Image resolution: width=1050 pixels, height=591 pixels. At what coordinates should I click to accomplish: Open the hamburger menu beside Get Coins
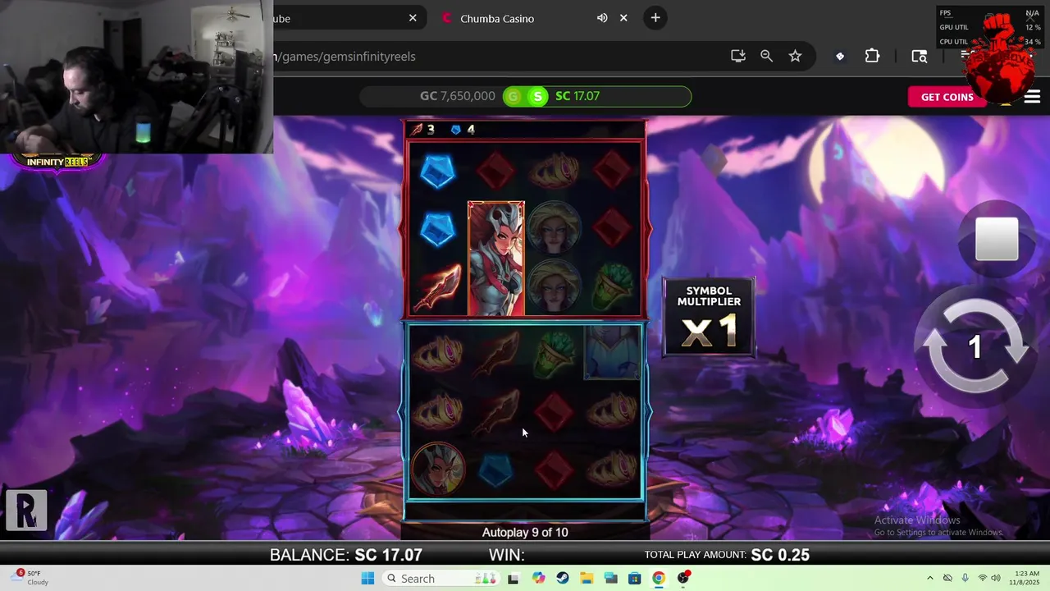click(1032, 97)
